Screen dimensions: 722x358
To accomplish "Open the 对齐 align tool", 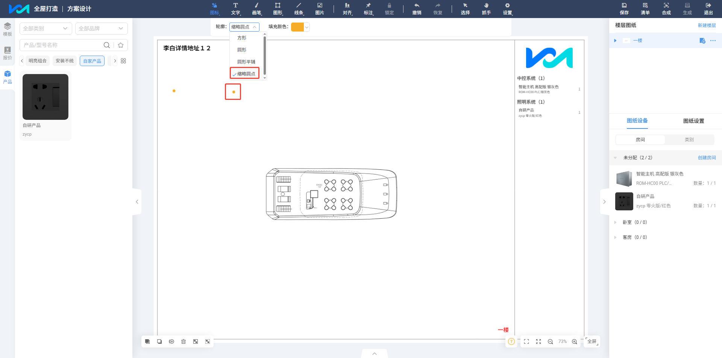I will coord(347,9).
